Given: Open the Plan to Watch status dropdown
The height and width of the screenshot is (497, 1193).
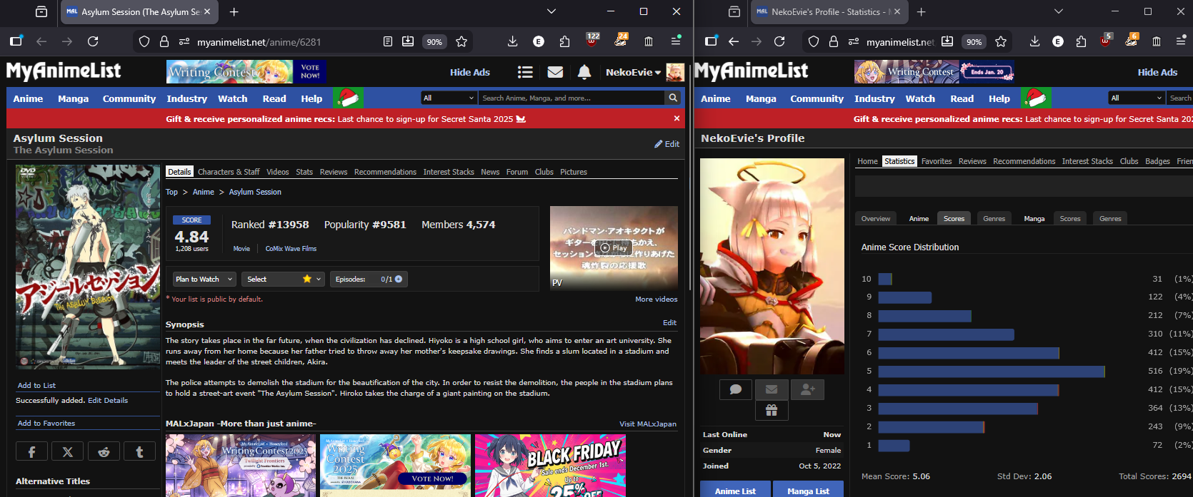Looking at the screenshot, I should click(x=204, y=279).
